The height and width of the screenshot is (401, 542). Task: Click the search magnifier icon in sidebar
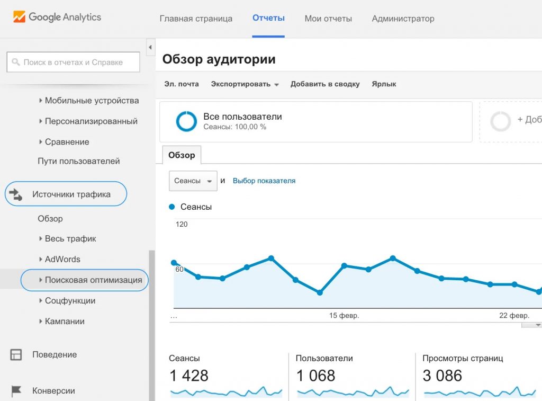(x=15, y=62)
